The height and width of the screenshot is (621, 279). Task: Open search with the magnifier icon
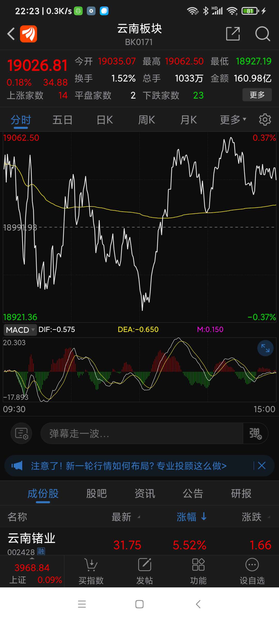tap(262, 34)
